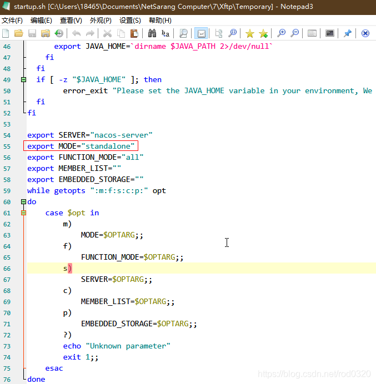This screenshot has width=376, height=384.
Task: Collapse the case block at line 61
Action: pos(23,213)
